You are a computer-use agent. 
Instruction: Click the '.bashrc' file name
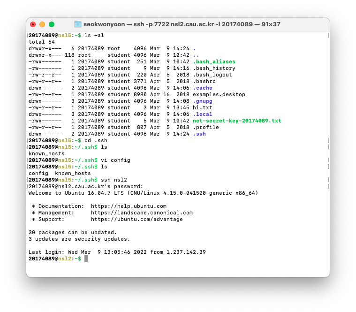tap(204, 81)
